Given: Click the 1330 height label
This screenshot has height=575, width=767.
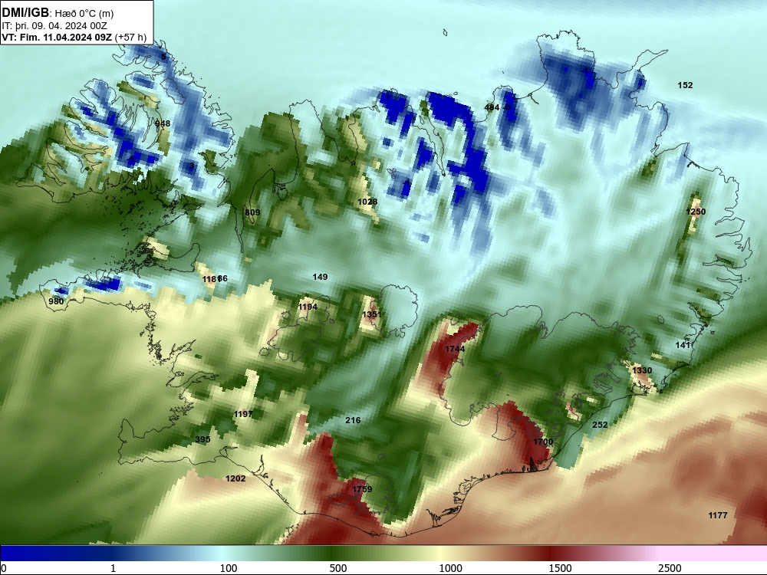Looking at the screenshot, I should point(642,370).
